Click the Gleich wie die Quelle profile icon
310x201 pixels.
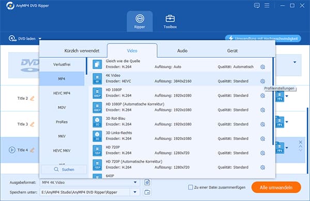97,64
